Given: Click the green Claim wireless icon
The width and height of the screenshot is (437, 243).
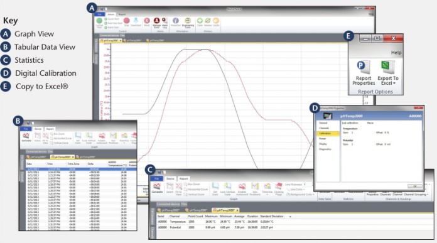Looking at the screenshot, I should (200, 22).
